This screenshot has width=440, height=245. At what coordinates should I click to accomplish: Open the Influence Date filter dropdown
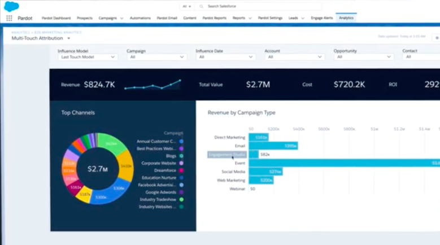[226, 57]
